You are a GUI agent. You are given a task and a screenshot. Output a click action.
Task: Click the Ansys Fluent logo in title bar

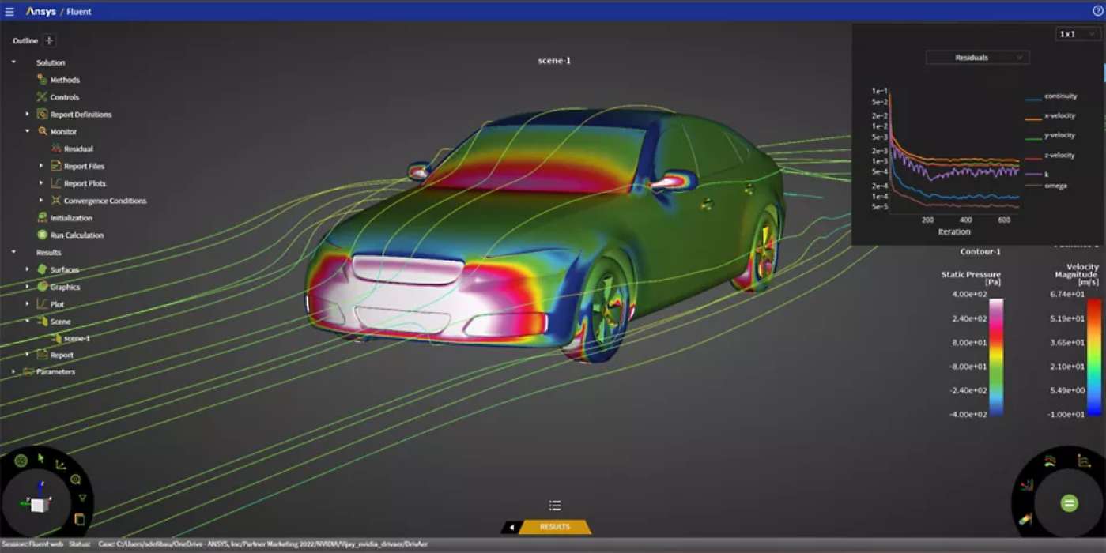(x=55, y=11)
